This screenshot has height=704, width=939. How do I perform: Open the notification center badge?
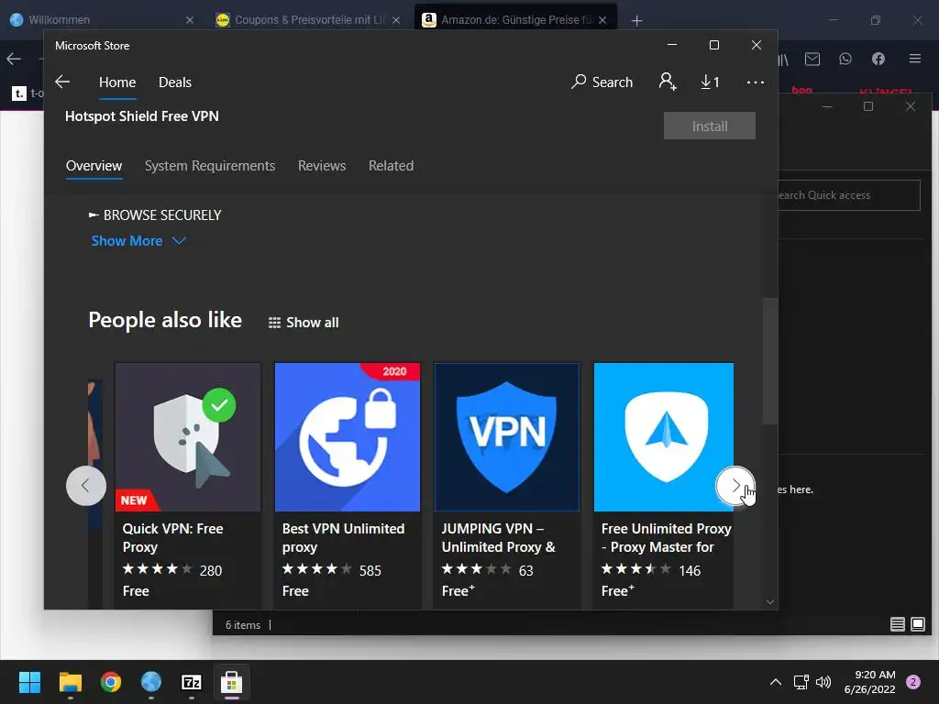(x=913, y=682)
